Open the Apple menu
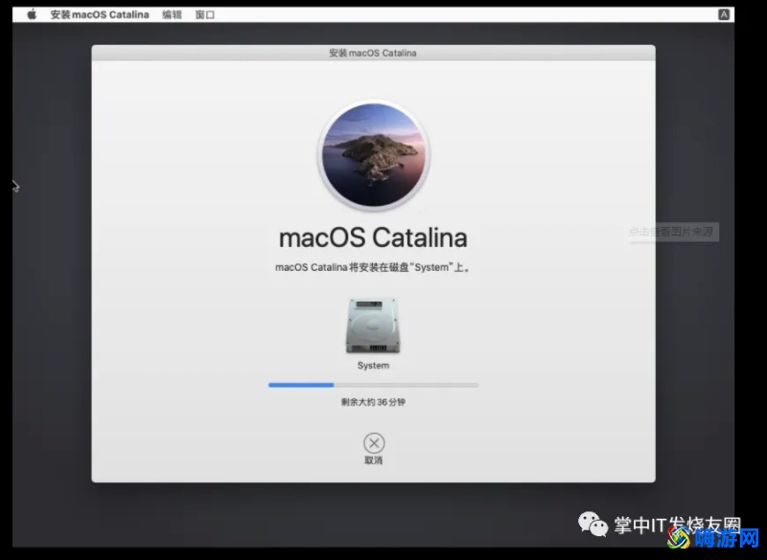The width and height of the screenshot is (767, 560). pos(32,14)
